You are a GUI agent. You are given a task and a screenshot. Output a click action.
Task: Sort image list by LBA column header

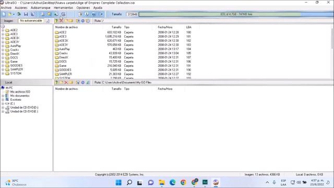click(x=189, y=27)
